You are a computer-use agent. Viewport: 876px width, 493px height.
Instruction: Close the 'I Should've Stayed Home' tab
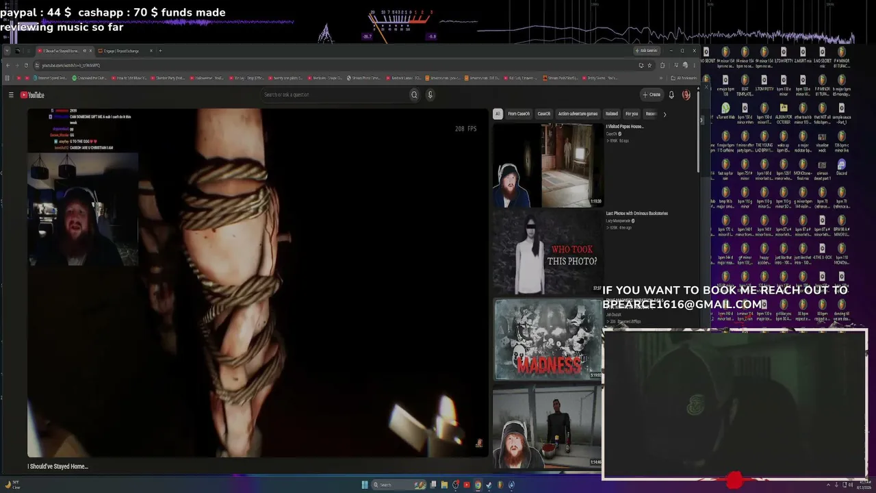coord(90,51)
